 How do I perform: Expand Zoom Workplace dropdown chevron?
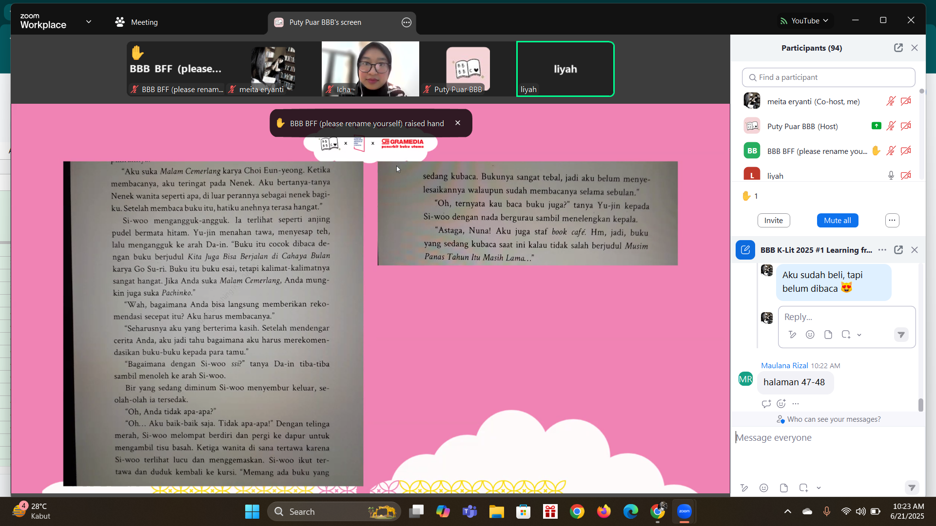tap(89, 21)
